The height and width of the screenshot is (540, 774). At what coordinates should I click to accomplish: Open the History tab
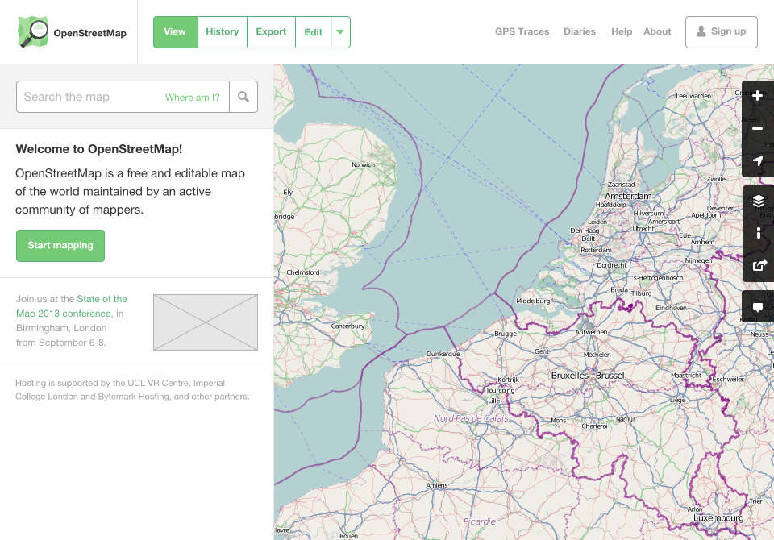(223, 32)
